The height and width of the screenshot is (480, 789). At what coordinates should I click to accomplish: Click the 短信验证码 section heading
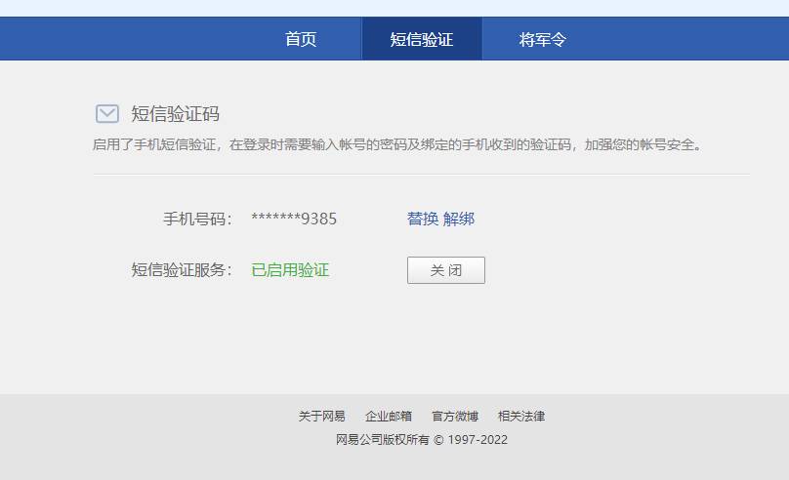[176, 114]
